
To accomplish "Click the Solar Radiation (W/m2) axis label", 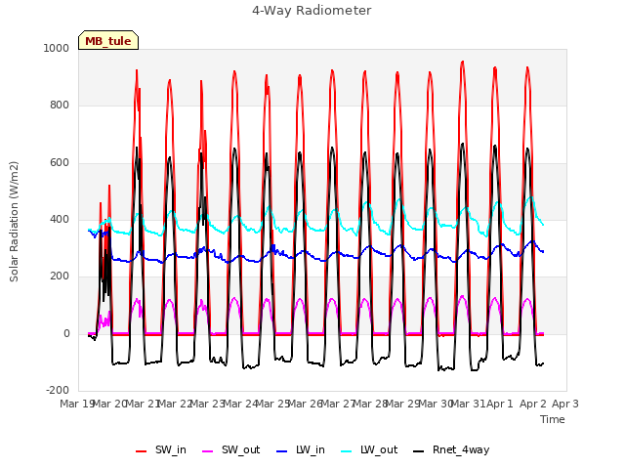I will click(14, 222).
